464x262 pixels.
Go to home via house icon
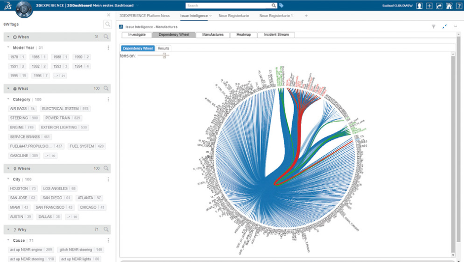[x=449, y=6]
